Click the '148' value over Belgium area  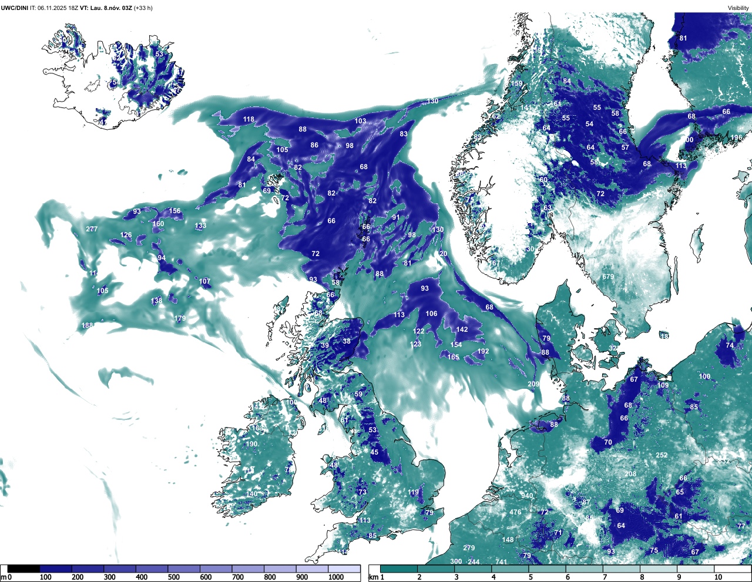508,540
